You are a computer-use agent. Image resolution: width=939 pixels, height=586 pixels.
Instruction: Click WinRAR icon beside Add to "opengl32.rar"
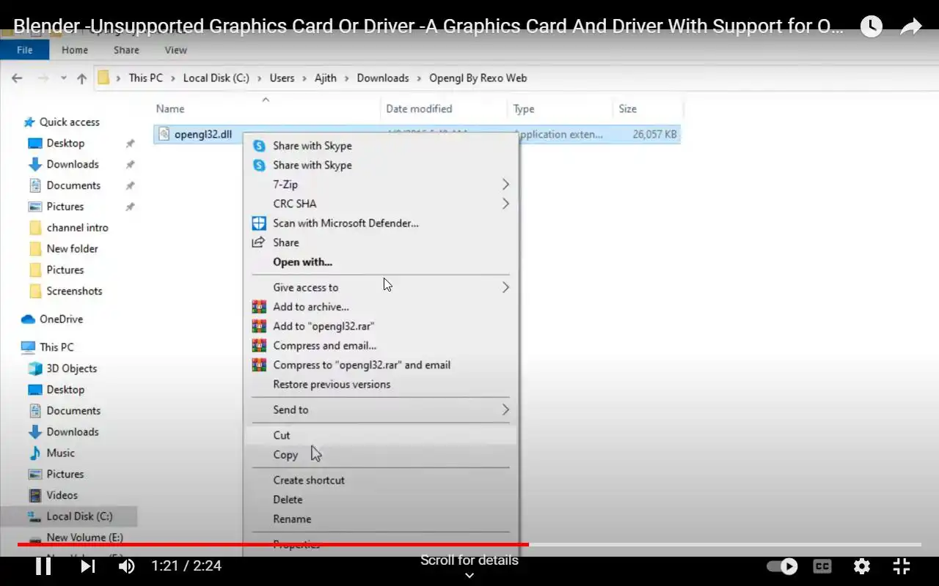tap(259, 326)
